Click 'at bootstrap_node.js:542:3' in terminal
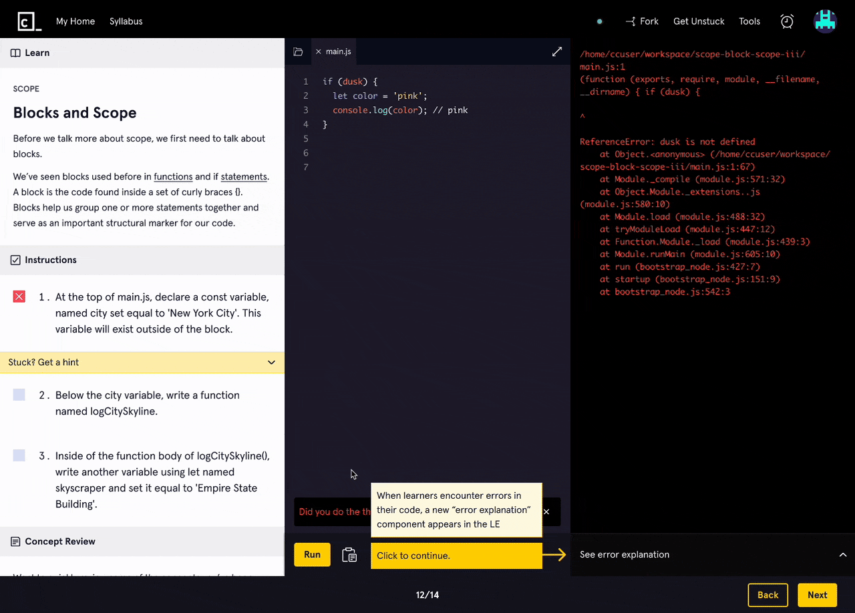The image size is (855, 613). coord(665,292)
